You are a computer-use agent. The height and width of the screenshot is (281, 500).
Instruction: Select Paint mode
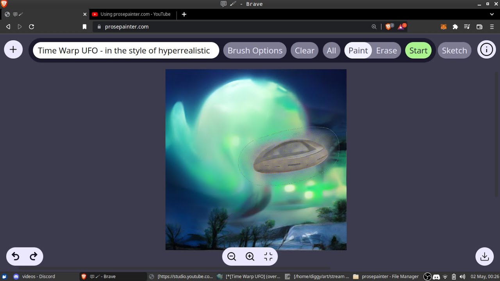pos(358,50)
